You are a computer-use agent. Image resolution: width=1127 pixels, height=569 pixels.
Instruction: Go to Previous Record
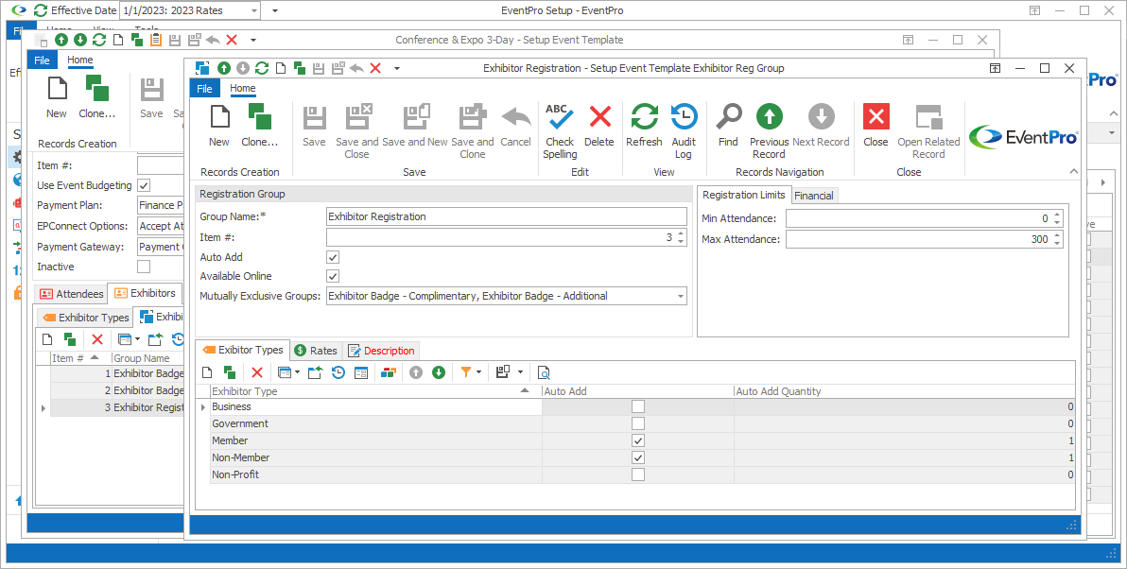tap(769, 130)
